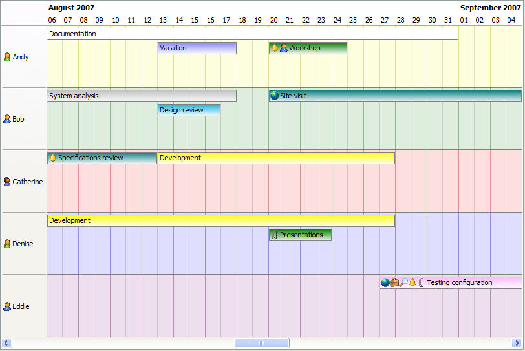Click the globe icon on Site visit

pyautogui.click(x=275, y=96)
